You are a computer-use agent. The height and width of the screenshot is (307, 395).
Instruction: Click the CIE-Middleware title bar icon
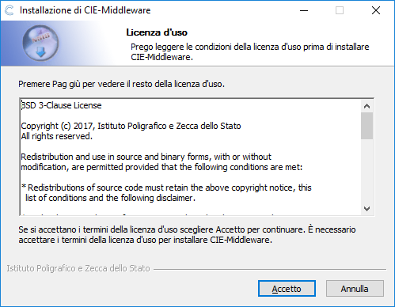pyautogui.click(x=9, y=10)
